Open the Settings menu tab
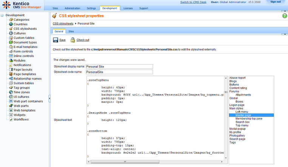The image size is (288, 167). click(x=91, y=8)
